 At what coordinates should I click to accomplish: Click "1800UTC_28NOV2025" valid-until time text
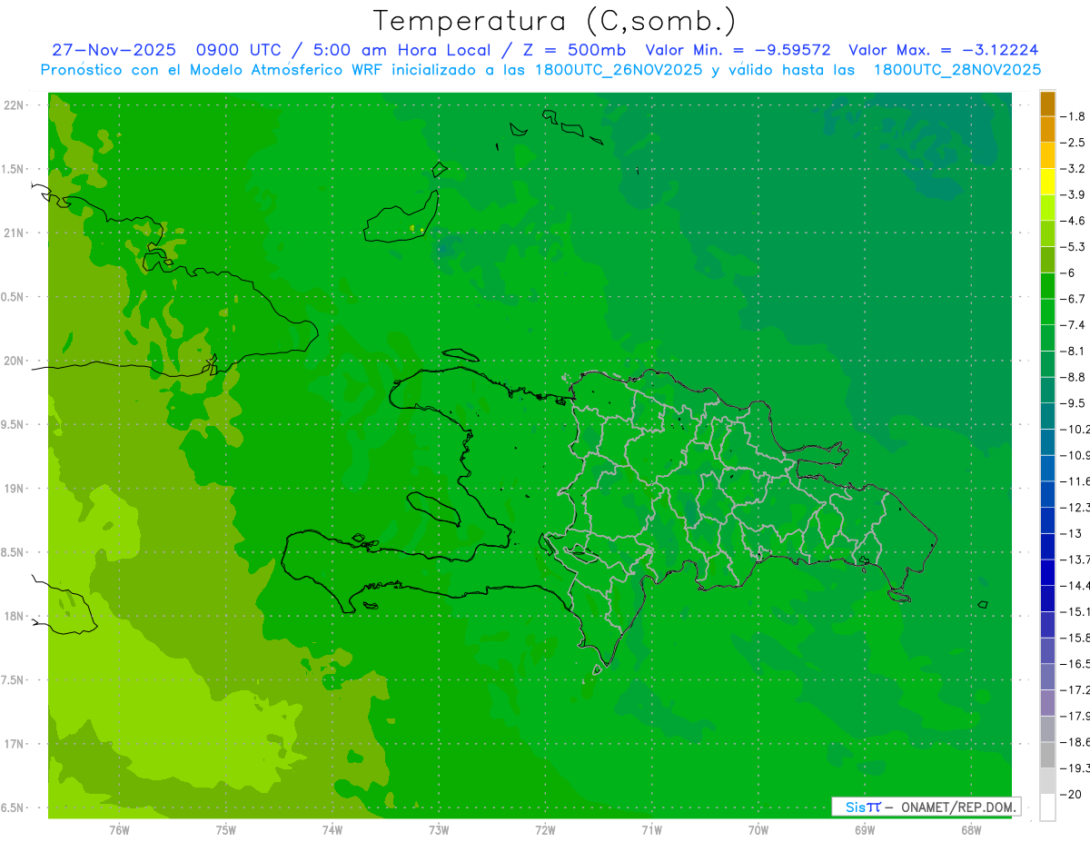click(x=956, y=69)
